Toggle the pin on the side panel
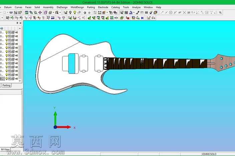Image resolution: width=235 pixels, height=156 pixels. (x=17, y=23)
